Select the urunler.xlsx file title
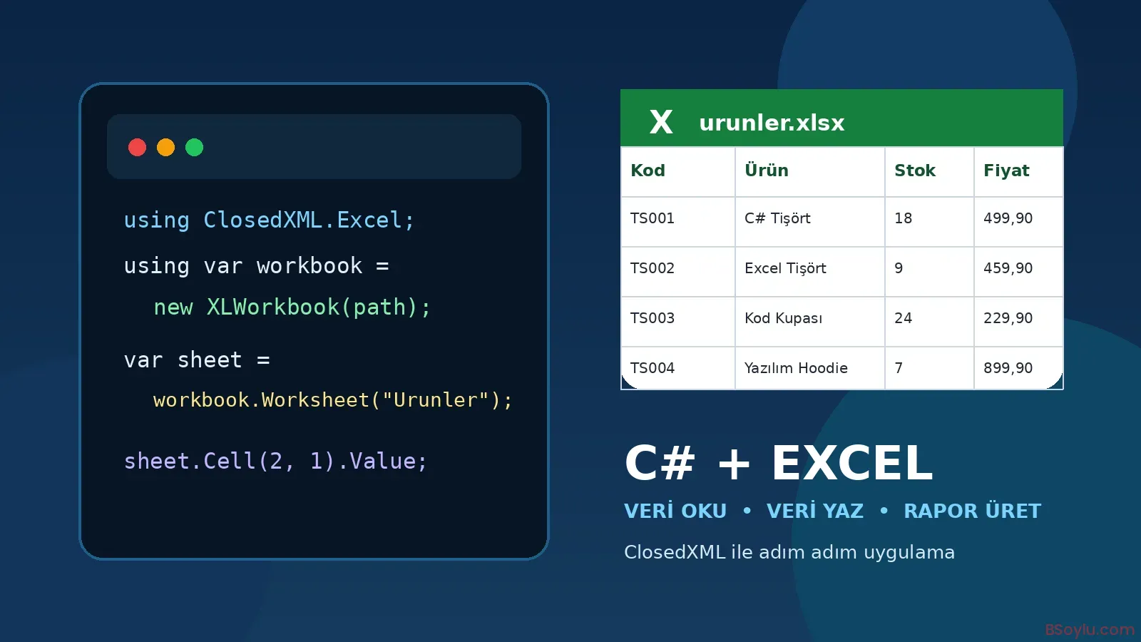 click(x=772, y=123)
